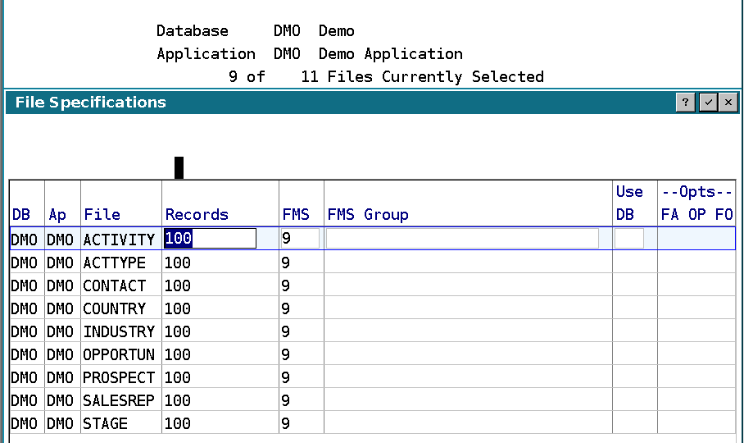The width and height of the screenshot is (744, 443).
Task: Click Records value 100 for CONTACT
Action: [x=178, y=285]
